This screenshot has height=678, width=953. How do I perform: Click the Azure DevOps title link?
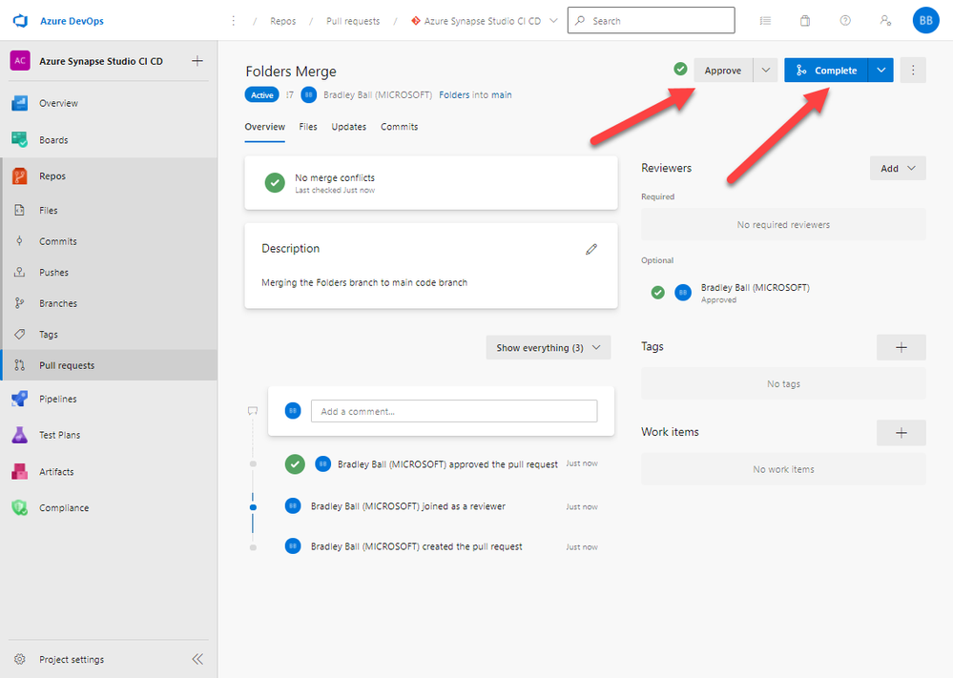72,21
